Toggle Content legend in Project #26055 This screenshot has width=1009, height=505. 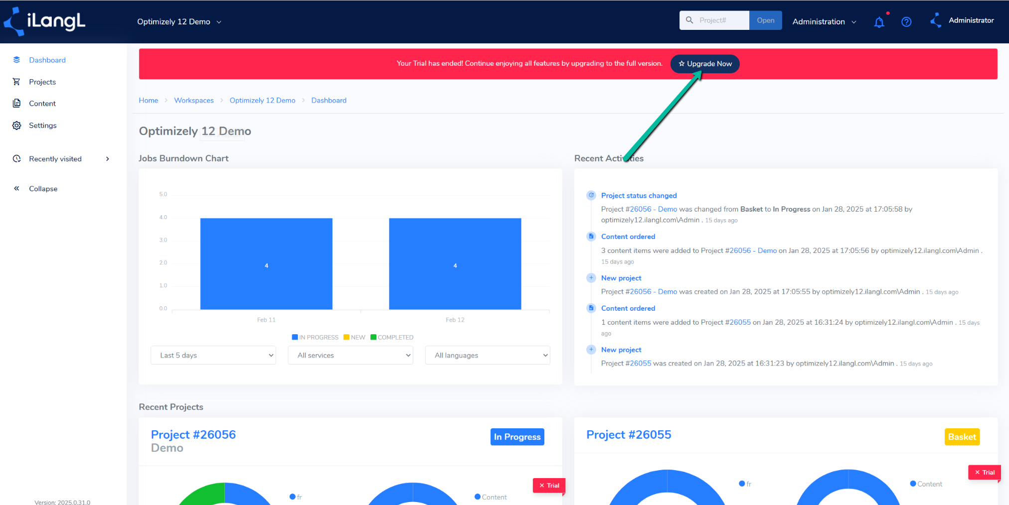pyautogui.click(x=926, y=484)
